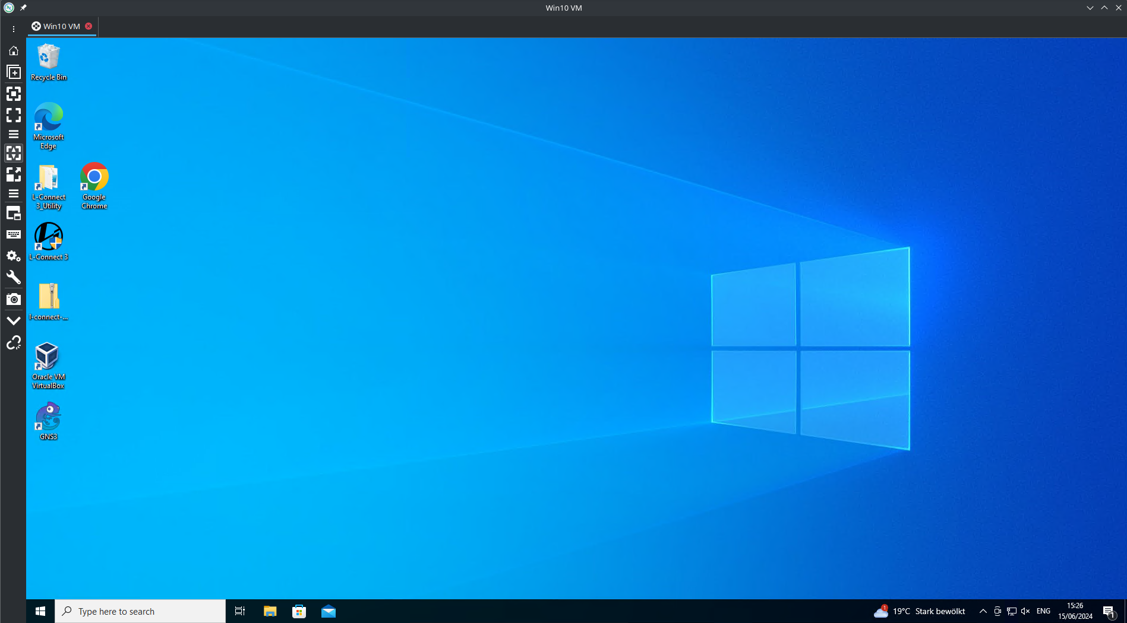Image resolution: width=1127 pixels, height=623 pixels.
Task: Open connection preferences gears icon
Action: pyautogui.click(x=13, y=256)
